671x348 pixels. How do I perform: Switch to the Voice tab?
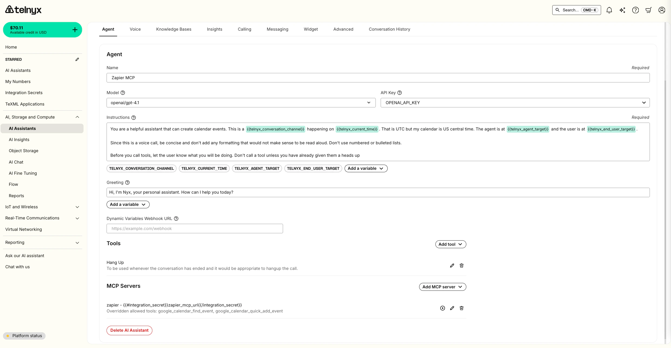[135, 29]
